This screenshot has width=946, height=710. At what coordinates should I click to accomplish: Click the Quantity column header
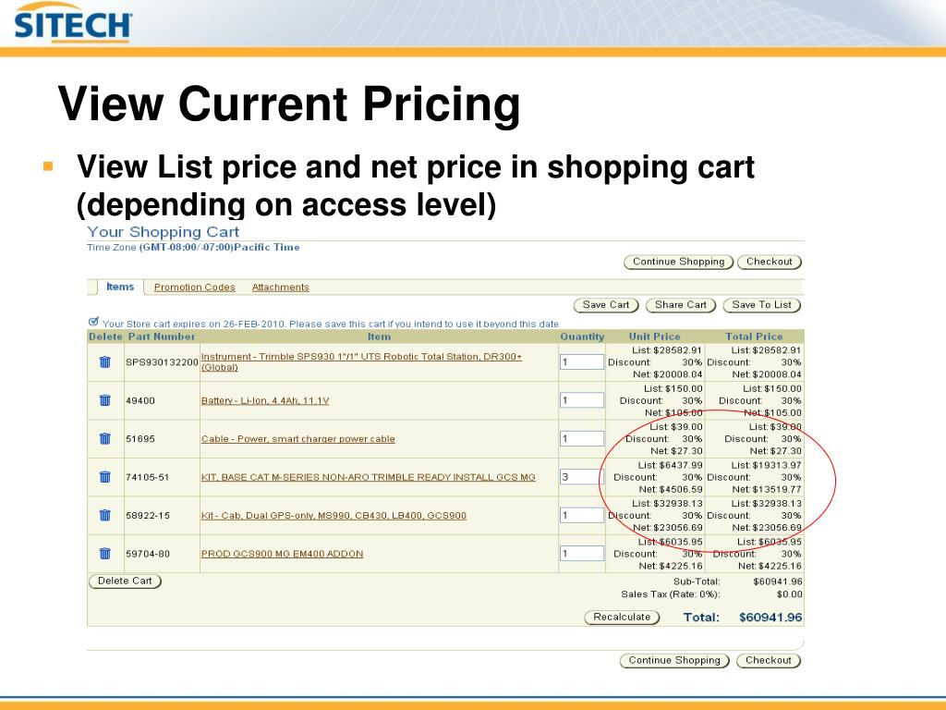(x=582, y=337)
